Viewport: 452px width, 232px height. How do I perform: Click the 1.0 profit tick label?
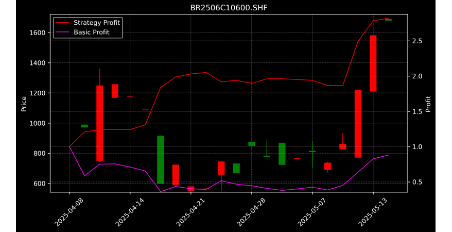click(x=417, y=146)
